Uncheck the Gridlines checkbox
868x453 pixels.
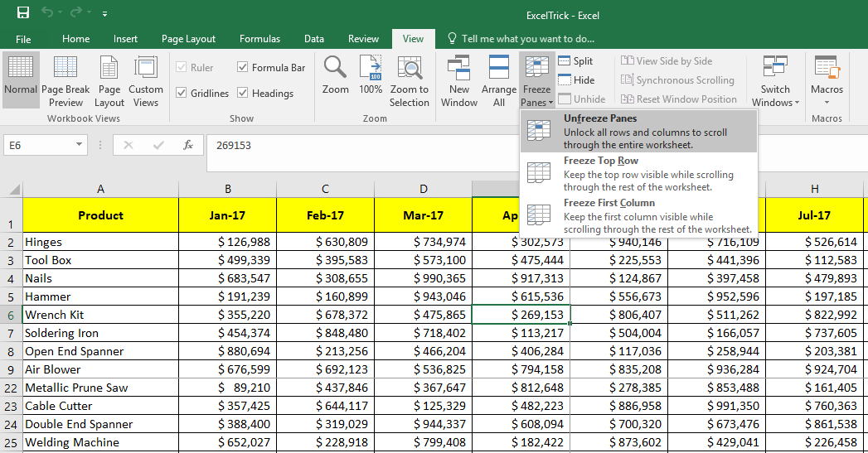point(182,94)
